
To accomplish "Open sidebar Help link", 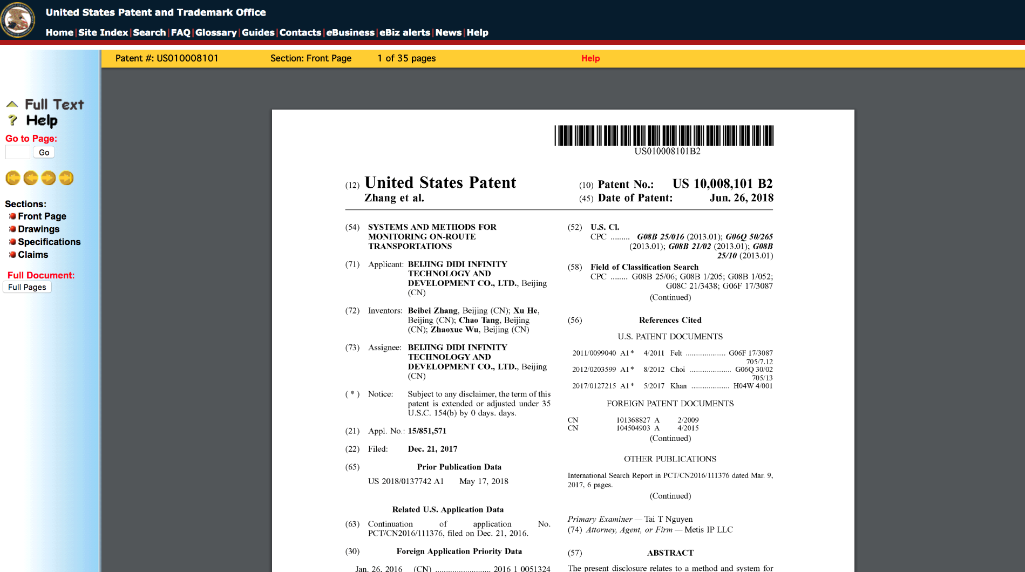I will [42, 120].
